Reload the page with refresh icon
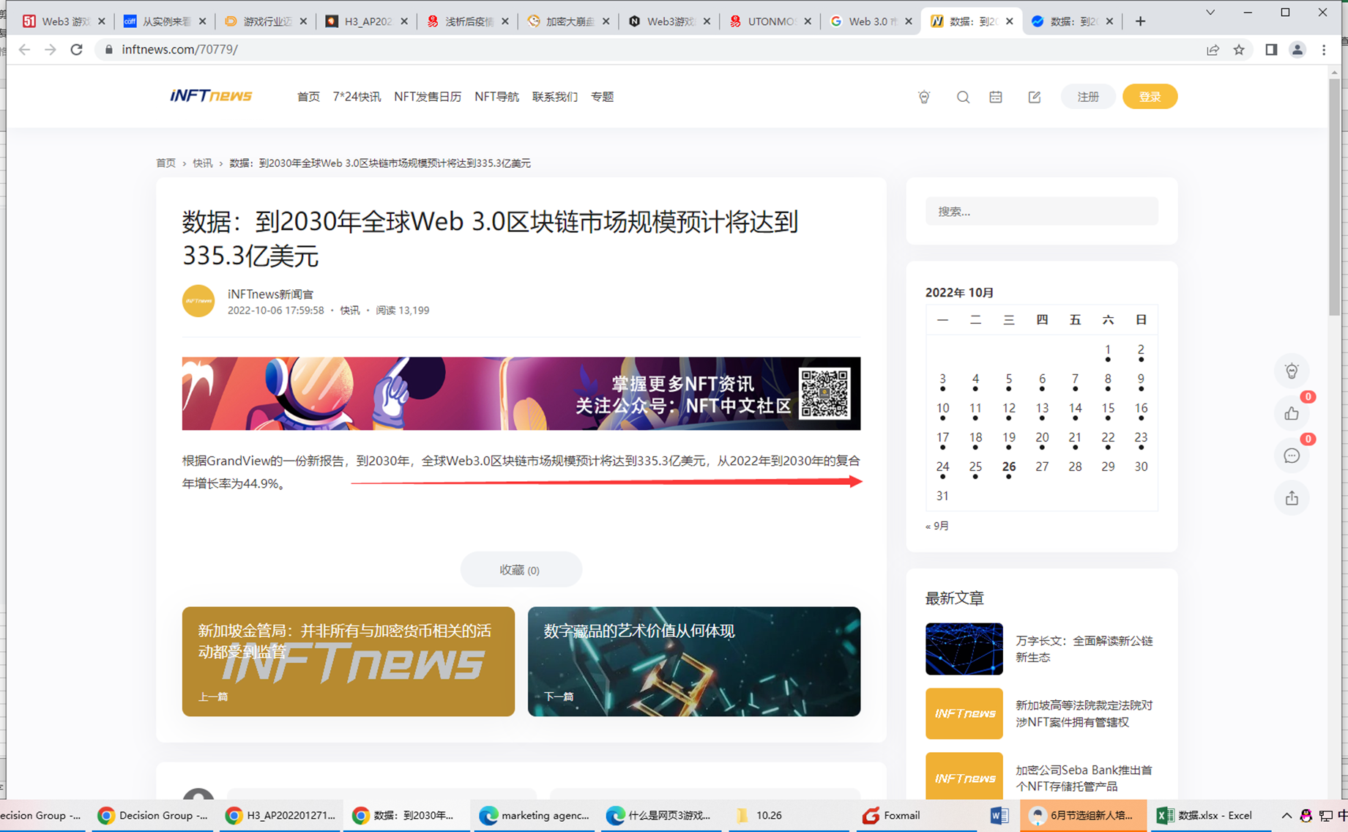Viewport: 1348px width, 832px height. (76, 49)
